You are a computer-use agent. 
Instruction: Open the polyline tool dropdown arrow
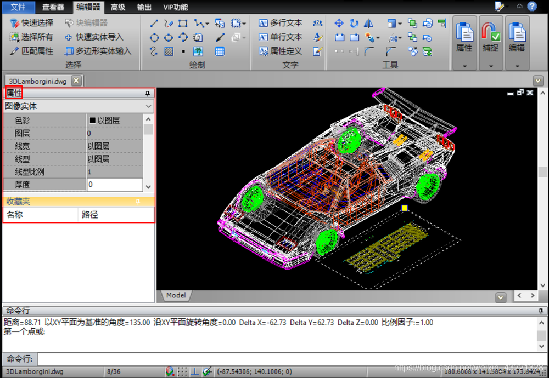(208, 24)
